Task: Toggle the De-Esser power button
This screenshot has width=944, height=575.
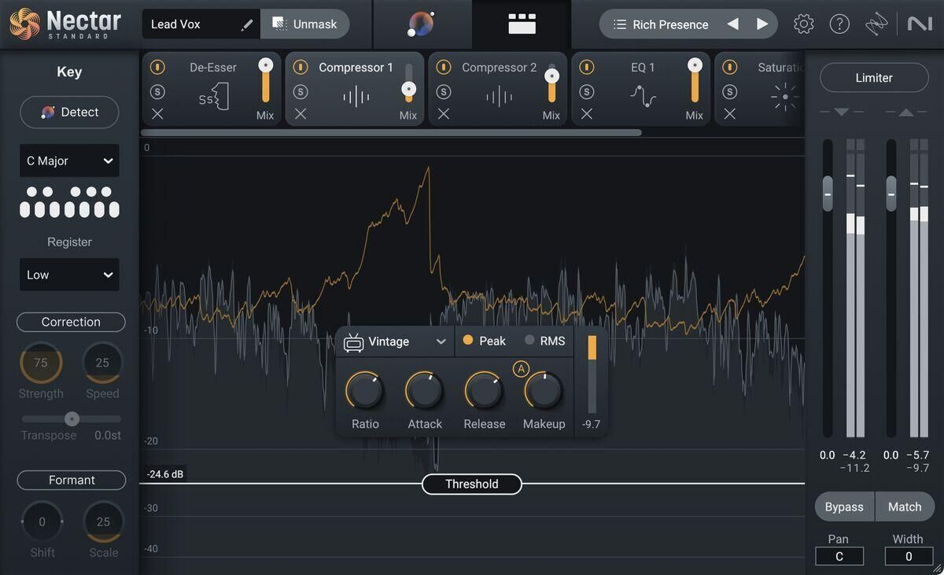Action: pos(157,68)
